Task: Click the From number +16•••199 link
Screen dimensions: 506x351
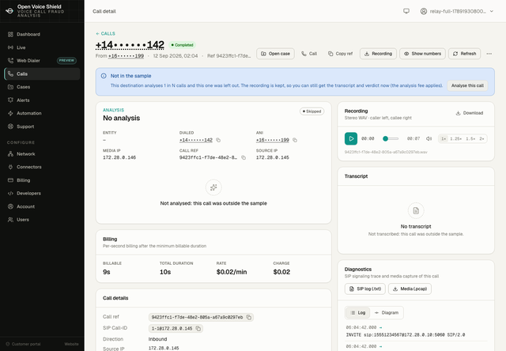Action: (126, 56)
